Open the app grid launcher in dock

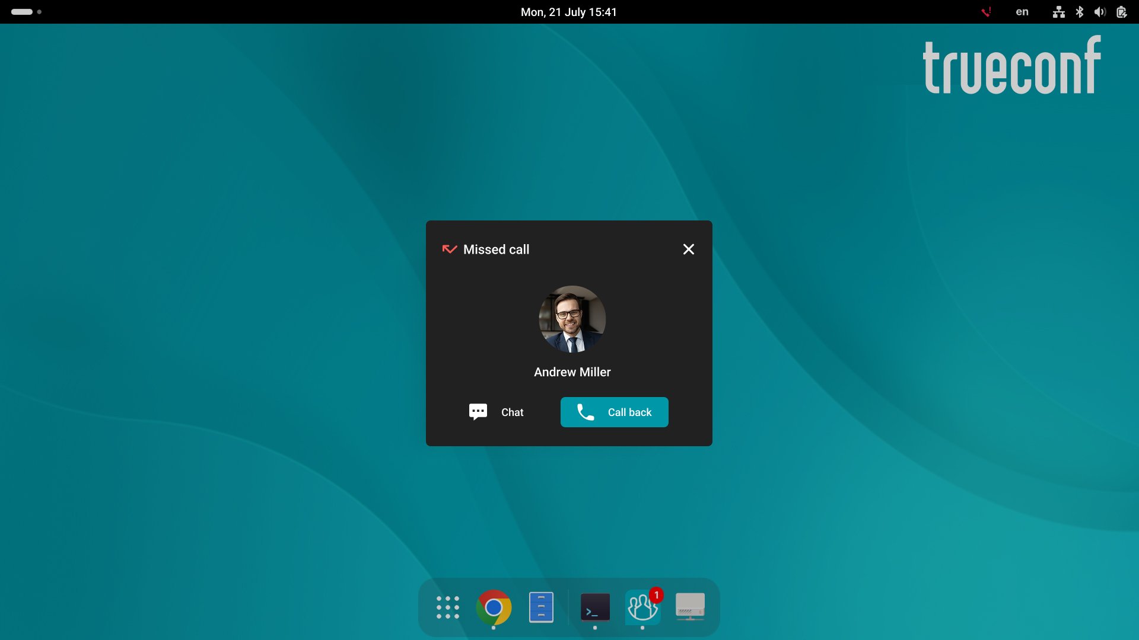[448, 607]
